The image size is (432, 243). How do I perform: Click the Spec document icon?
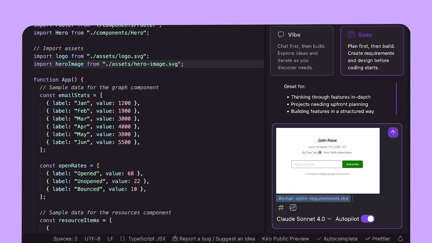click(351, 35)
